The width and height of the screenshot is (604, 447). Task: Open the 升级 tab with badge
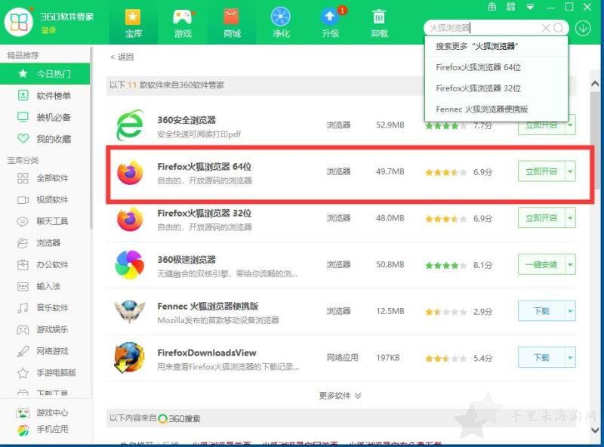pos(331,23)
